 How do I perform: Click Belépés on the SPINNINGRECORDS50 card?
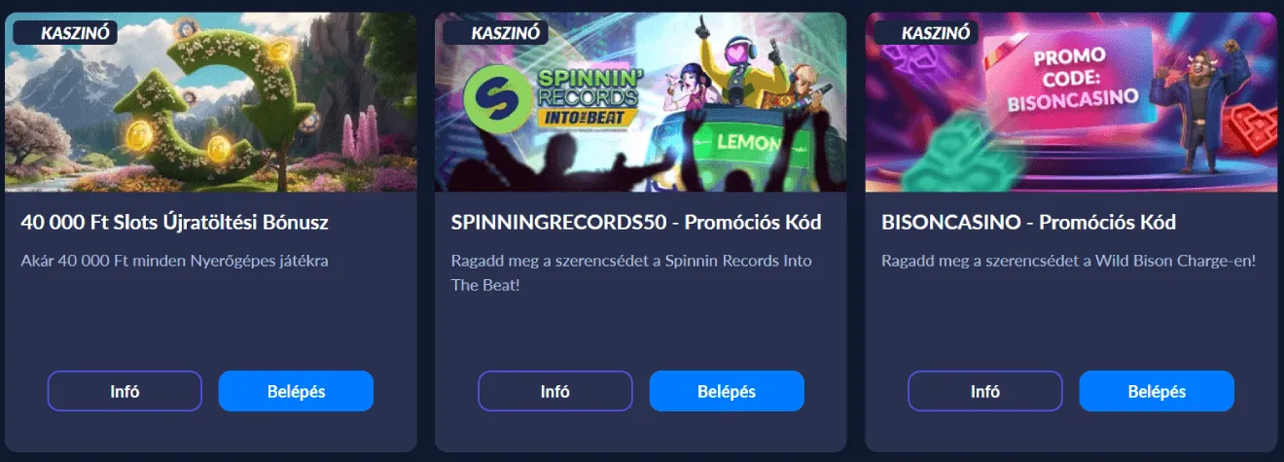727,391
